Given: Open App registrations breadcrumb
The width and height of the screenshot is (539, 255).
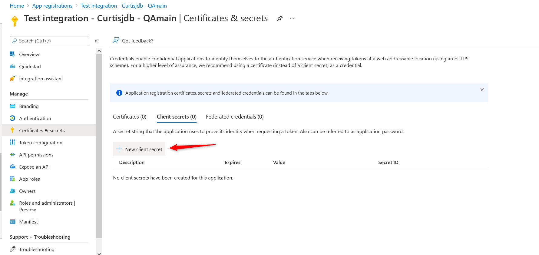Looking at the screenshot, I should click(52, 6).
